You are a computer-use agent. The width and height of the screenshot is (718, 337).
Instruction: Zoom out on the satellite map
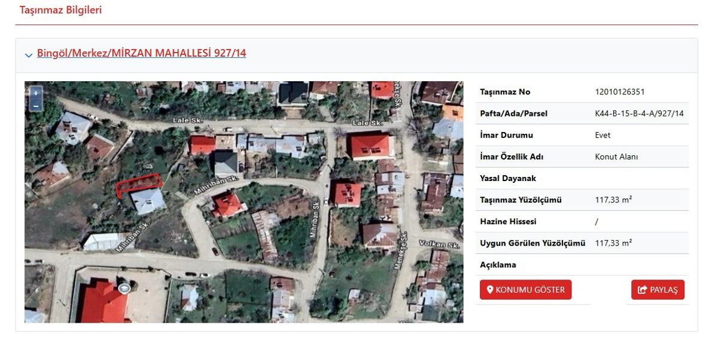point(36,105)
